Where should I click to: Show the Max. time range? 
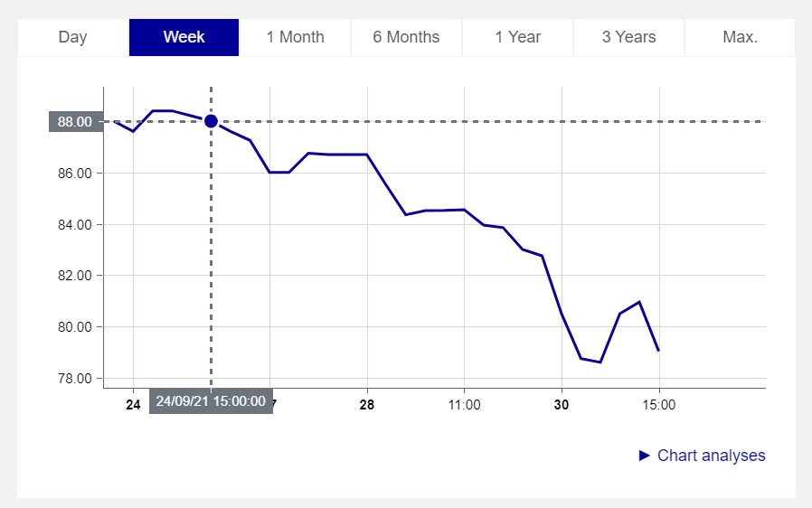coord(740,37)
